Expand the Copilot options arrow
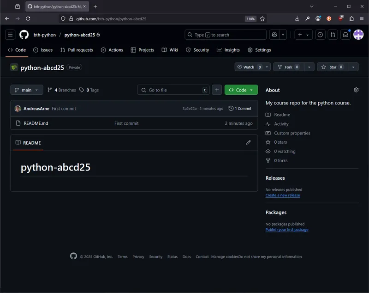Screen dimensions: 369x293 click(x=283, y=35)
